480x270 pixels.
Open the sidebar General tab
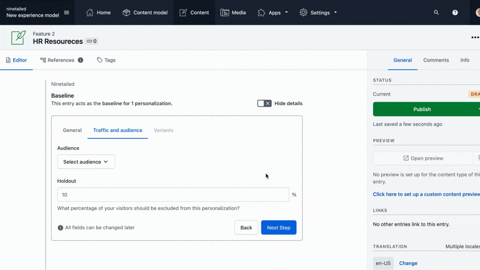pos(403,60)
